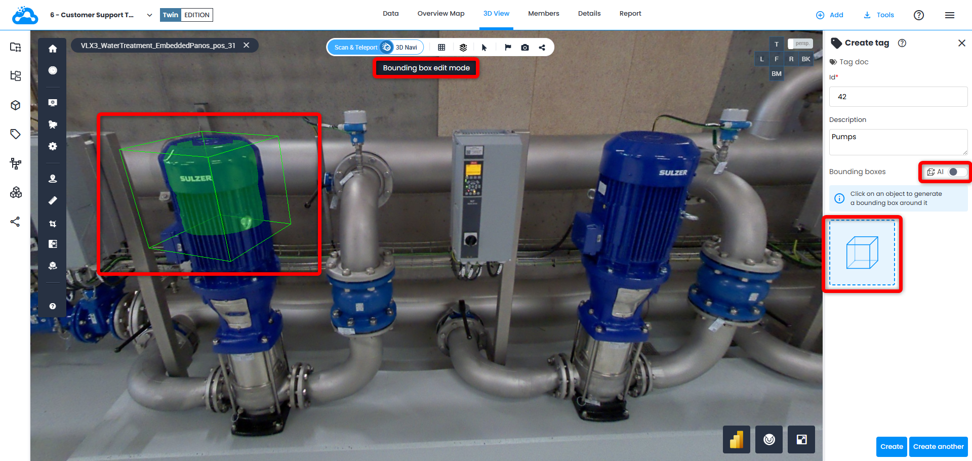Screen dimensions: 972x461
Task: Close the Create tag panel
Action: [962, 43]
